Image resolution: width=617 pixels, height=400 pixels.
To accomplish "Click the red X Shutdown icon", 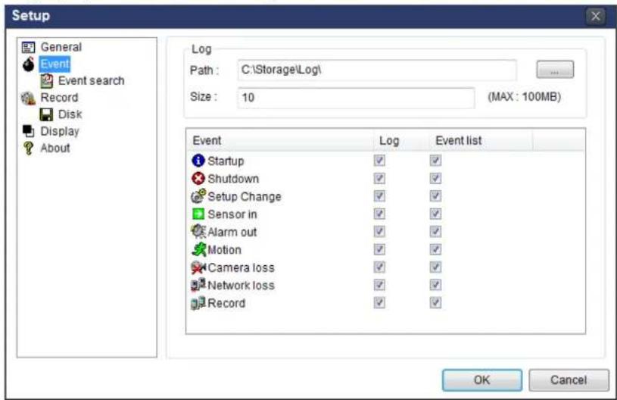I will click(x=198, y=178).
